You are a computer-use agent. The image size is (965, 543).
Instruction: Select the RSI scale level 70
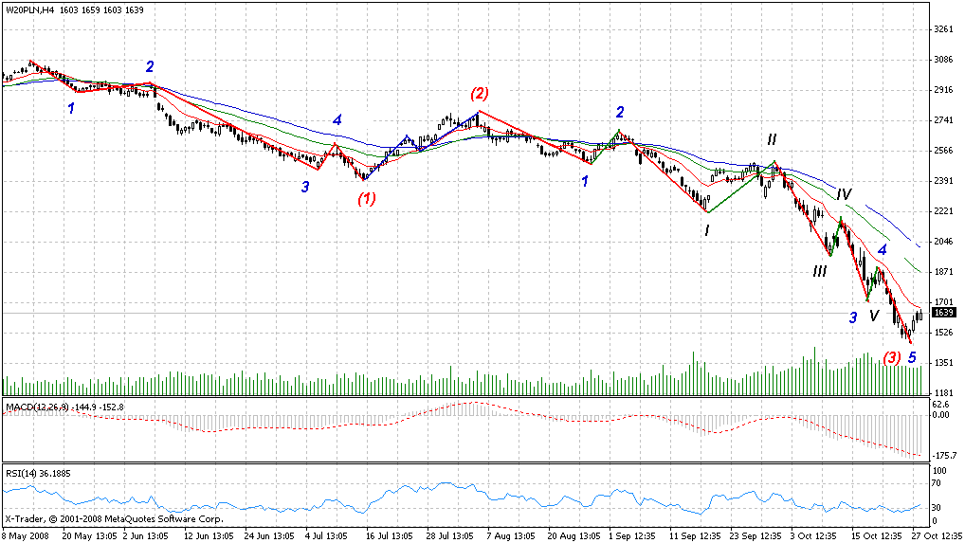coord(938,484)
